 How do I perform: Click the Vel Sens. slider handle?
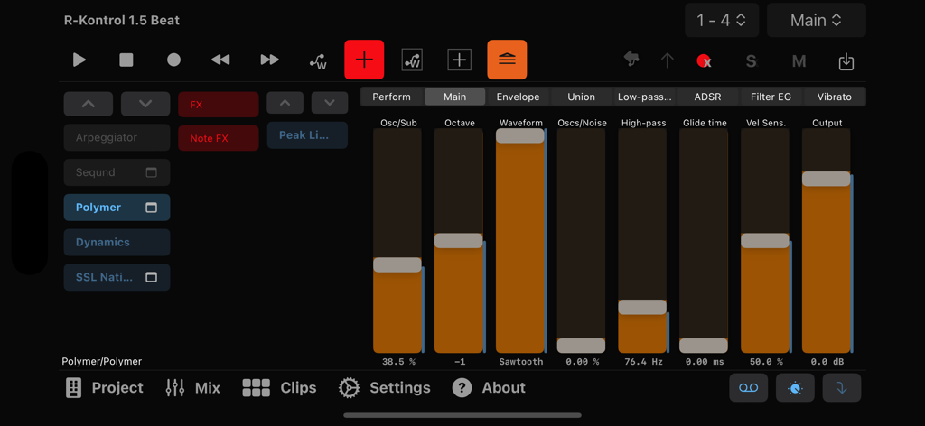click(764, 240)
